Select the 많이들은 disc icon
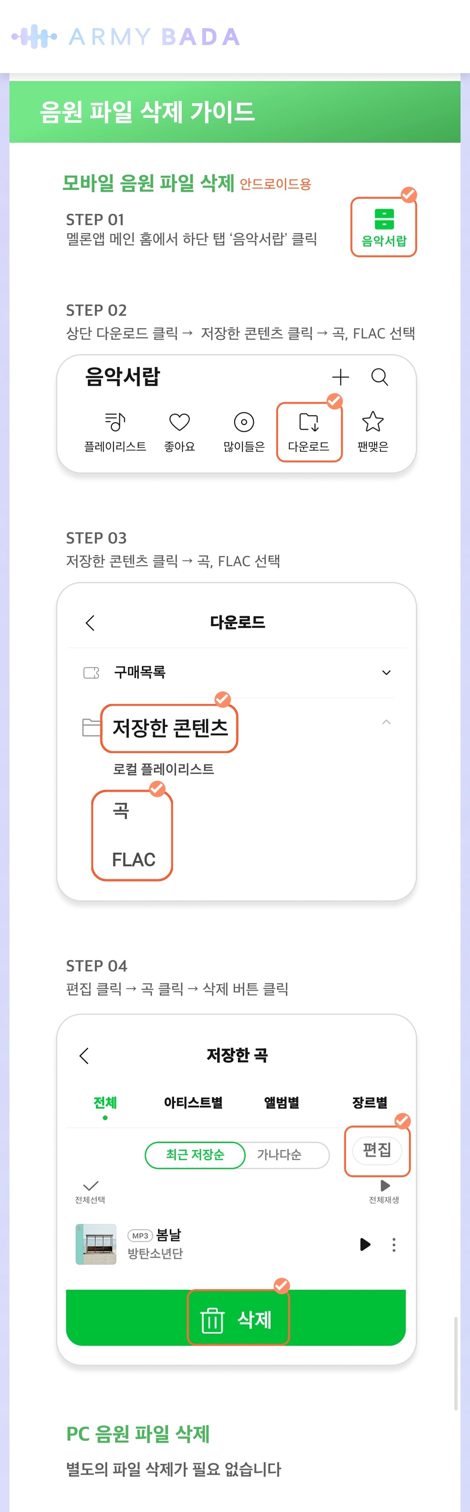 244,421
